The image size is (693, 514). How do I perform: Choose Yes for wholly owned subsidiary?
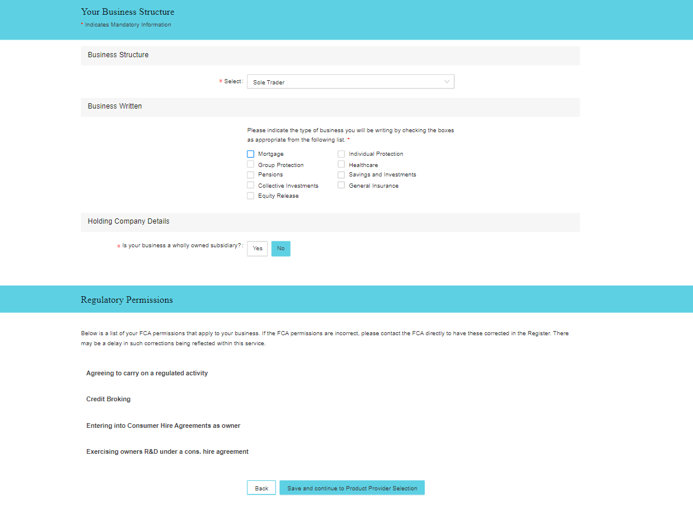coord(257,248)
